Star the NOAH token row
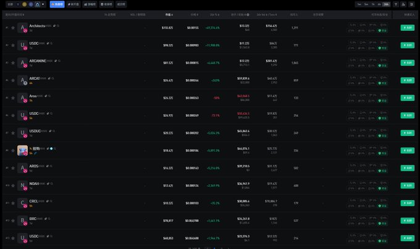The height and width of the screenshot is (249, 420). [13, 185]
